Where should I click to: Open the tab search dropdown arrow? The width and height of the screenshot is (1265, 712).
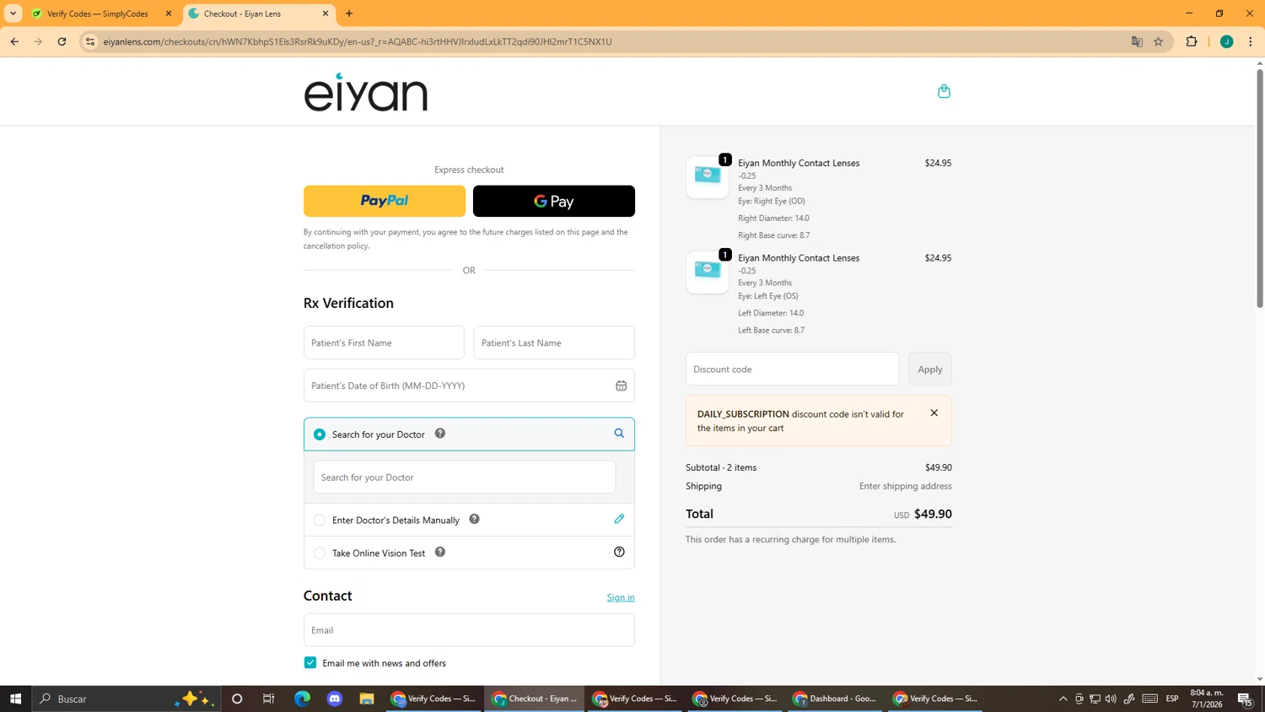point(13,13)
